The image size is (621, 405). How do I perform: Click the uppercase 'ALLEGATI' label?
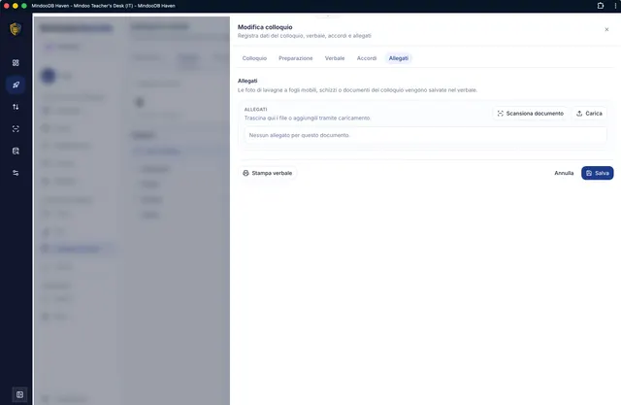(255, 110)
